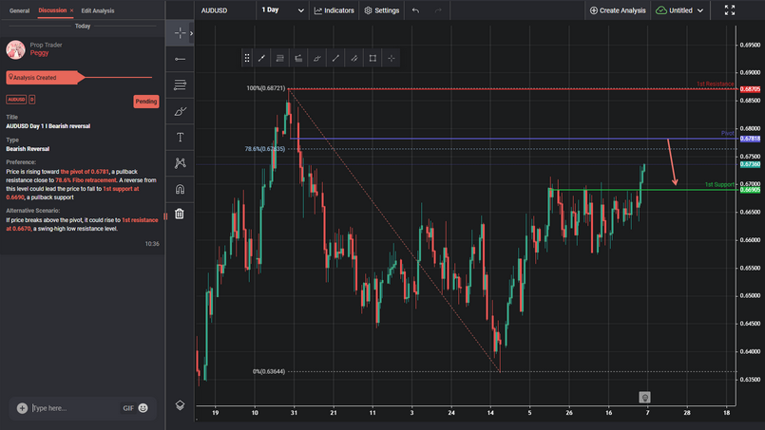Click the 78.6% Fibo retracement link
The width and height of the screenshot is (765, 430).
click(86, 180)
